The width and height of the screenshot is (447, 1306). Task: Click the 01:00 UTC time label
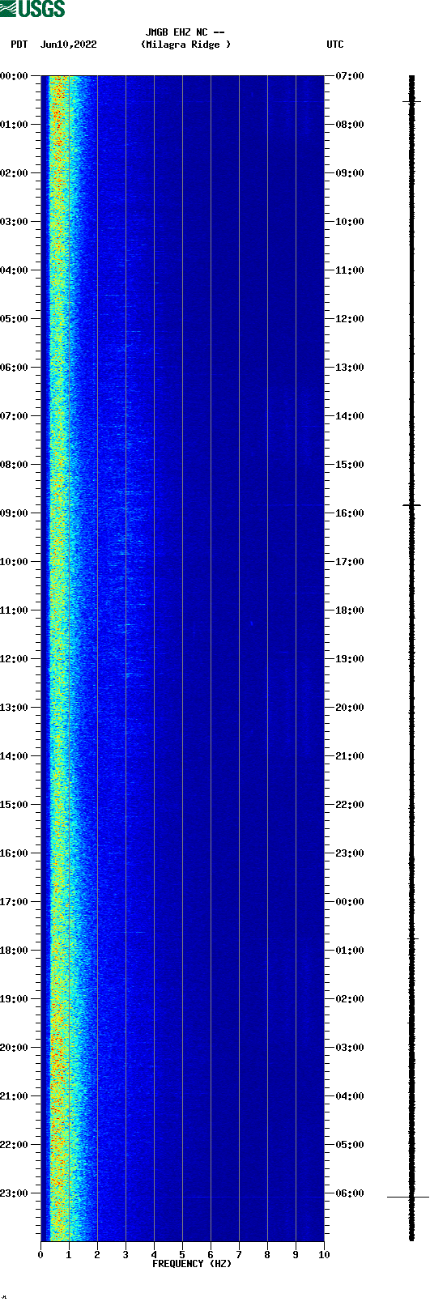click(x=350, y=951)
